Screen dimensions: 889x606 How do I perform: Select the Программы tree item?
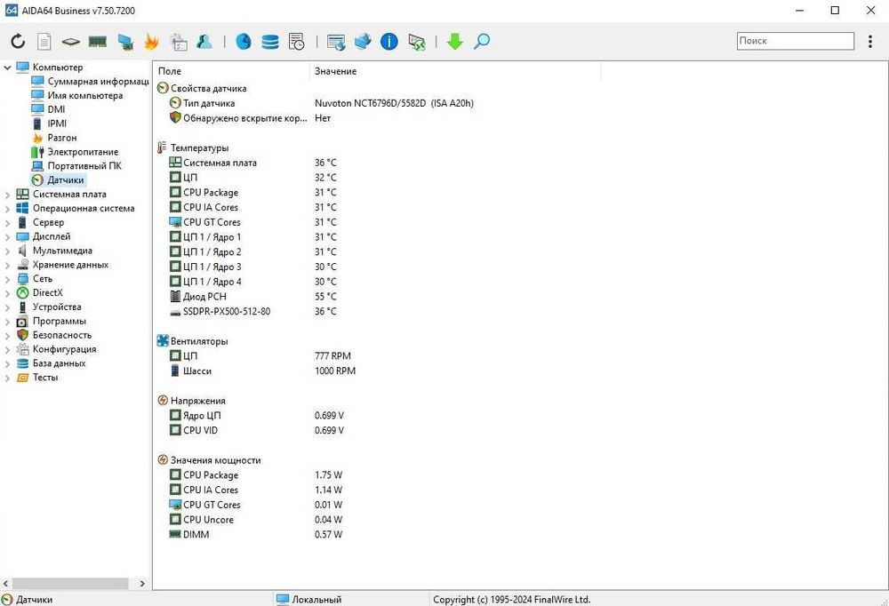[x=60, y=322]
